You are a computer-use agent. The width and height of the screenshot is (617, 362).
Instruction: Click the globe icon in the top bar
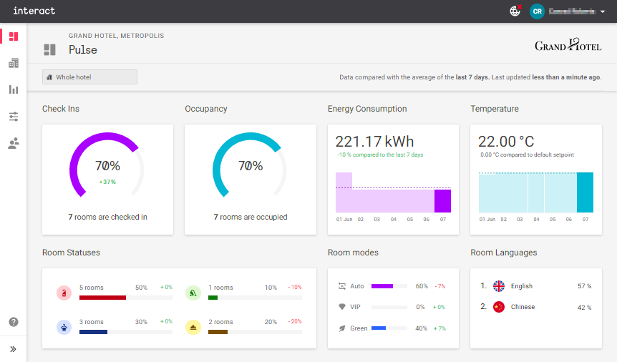click(x=515, y=11)
